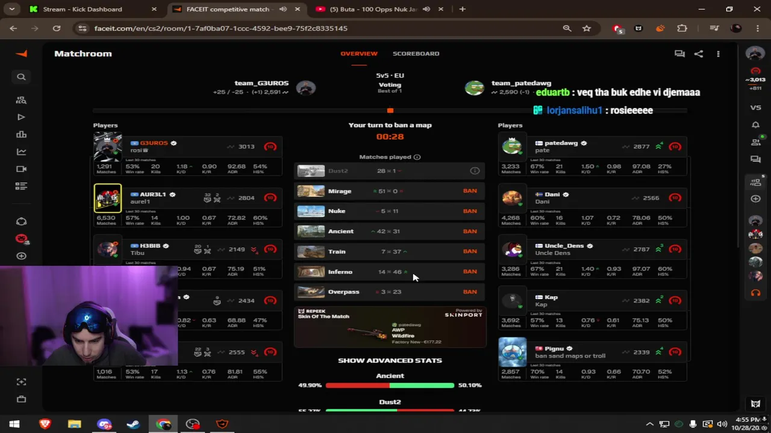771x433 pixels.
Task: Click the plus circle icon in left sidebar
Action: [x=21, y=256]
